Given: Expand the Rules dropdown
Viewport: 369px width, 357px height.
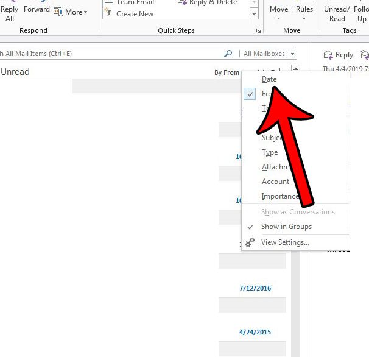Looking at the screenshot, I should click(304, 18).
